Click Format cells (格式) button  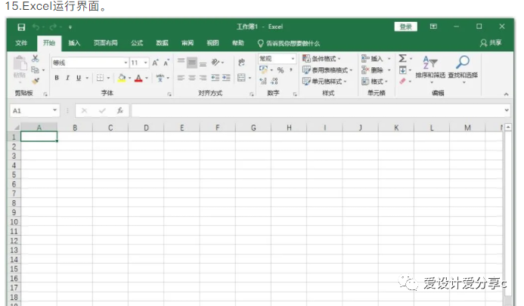point(374,81)
